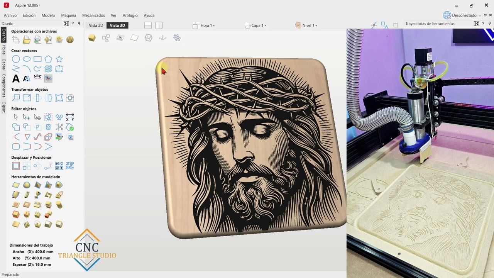Click the measure X Y tool
Viewport: 494px width, 278px height.
(70, 117)
